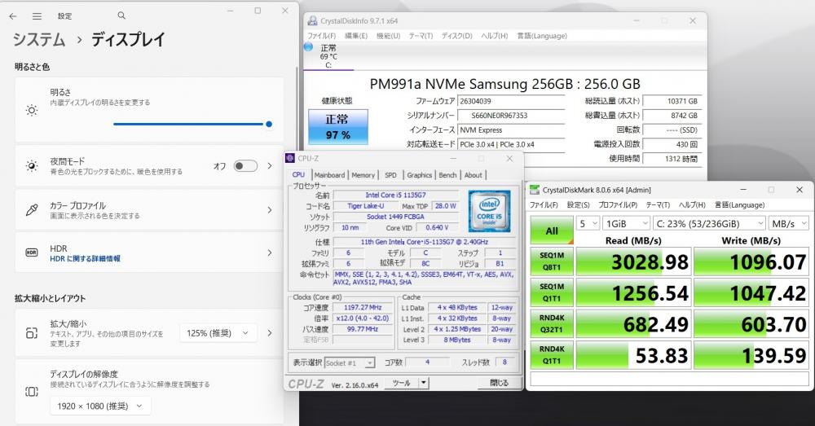Open the 125% scale dropdown
Viewport: 815px width, 426px height.
tap(218, 333)
